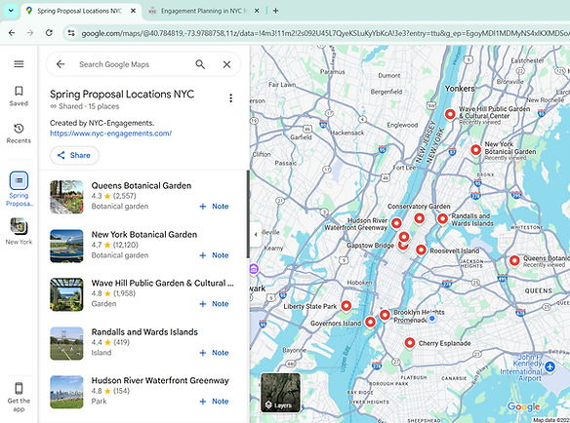570x423 pixels.
Task: Select New York Botanical Garden list title
Action: click(143, 235)
